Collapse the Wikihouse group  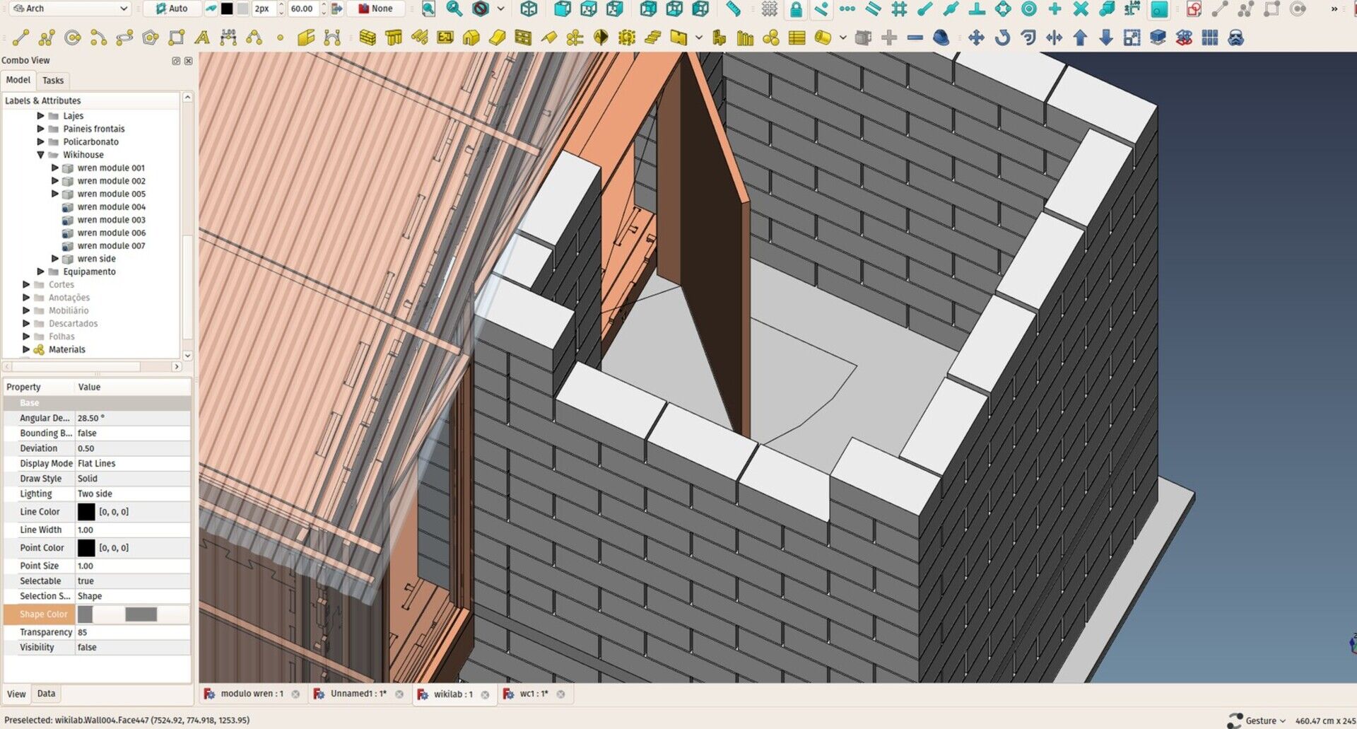(x=41, y=155)
